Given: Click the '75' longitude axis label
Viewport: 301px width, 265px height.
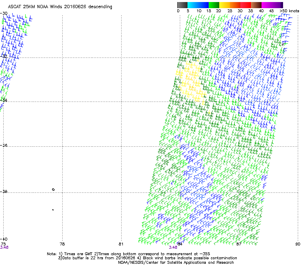Looking at the screenshot, I should click(x=3, y=244).
